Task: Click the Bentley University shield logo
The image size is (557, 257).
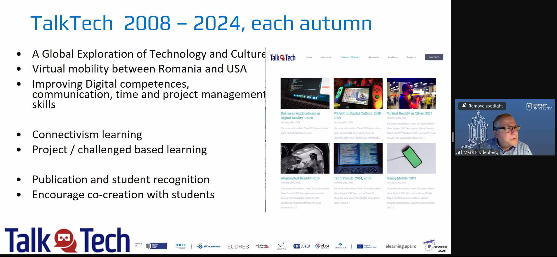Action: point(529,107)
